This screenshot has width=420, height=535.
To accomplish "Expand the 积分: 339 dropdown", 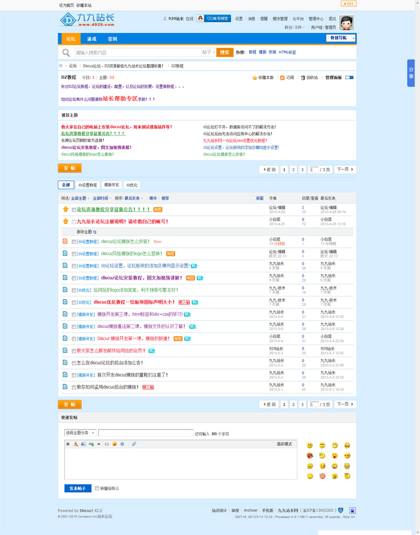I will point(295,27).
